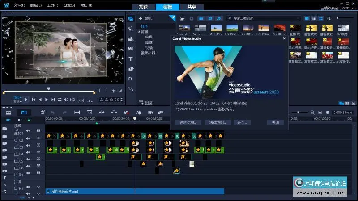Switch to storyboard view in timeline

coord(9,113)
